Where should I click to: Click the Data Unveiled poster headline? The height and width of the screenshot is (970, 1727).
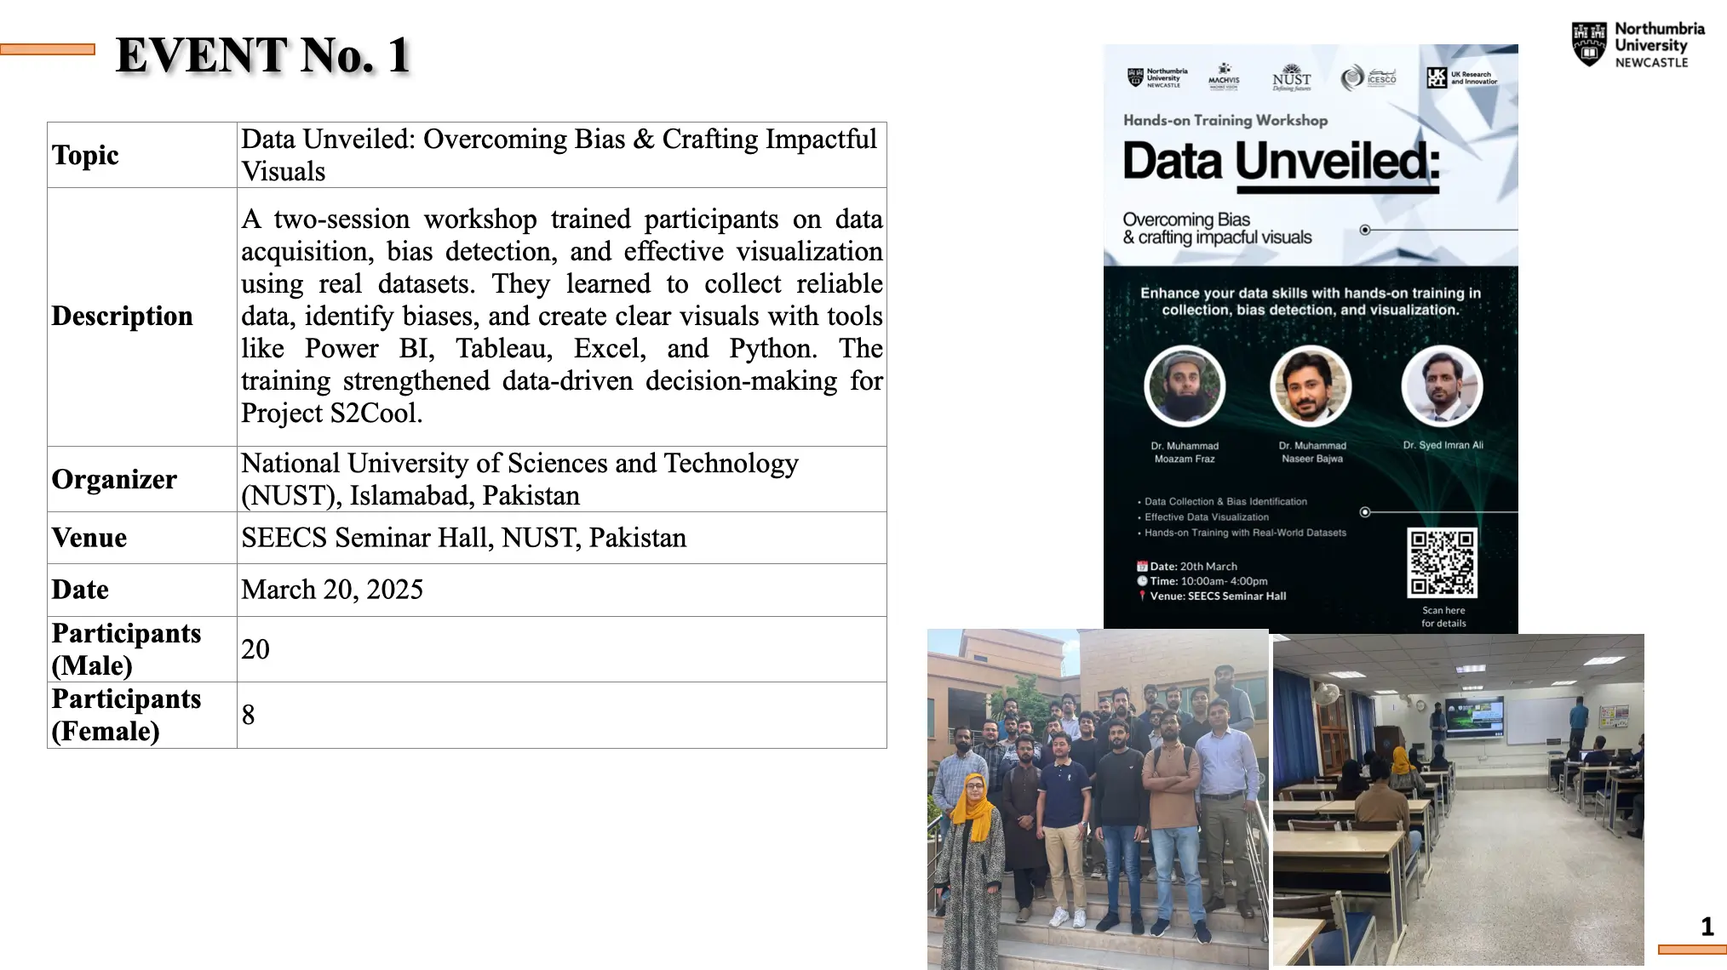click(1280, 161)
